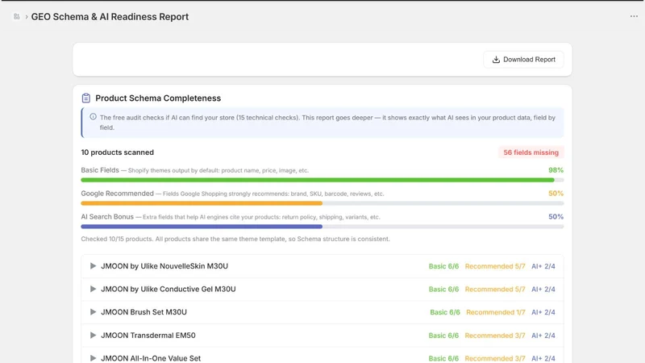The height and width of the screenshot is (363, 645).
Task: Click Basic 6/6 for Brush Set M30U
Action: pos(445,312)
